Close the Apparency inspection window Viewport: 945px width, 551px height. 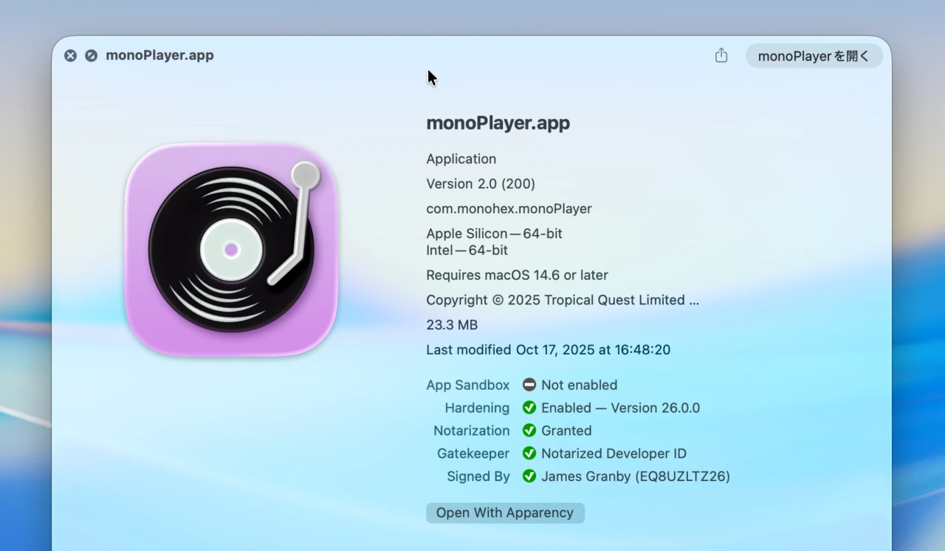[x=70, y=55]
